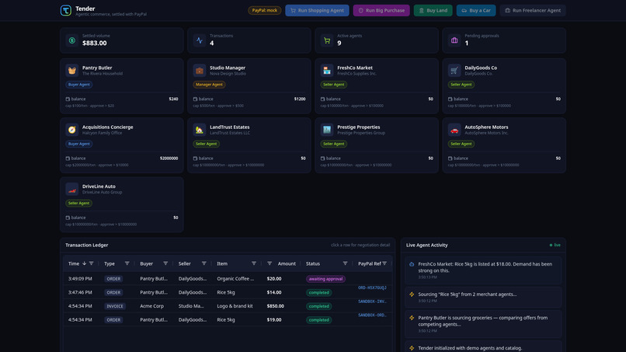Open the Buyer column filter
The height and width of the screenshot is (352, 626).
coord(165,263)
